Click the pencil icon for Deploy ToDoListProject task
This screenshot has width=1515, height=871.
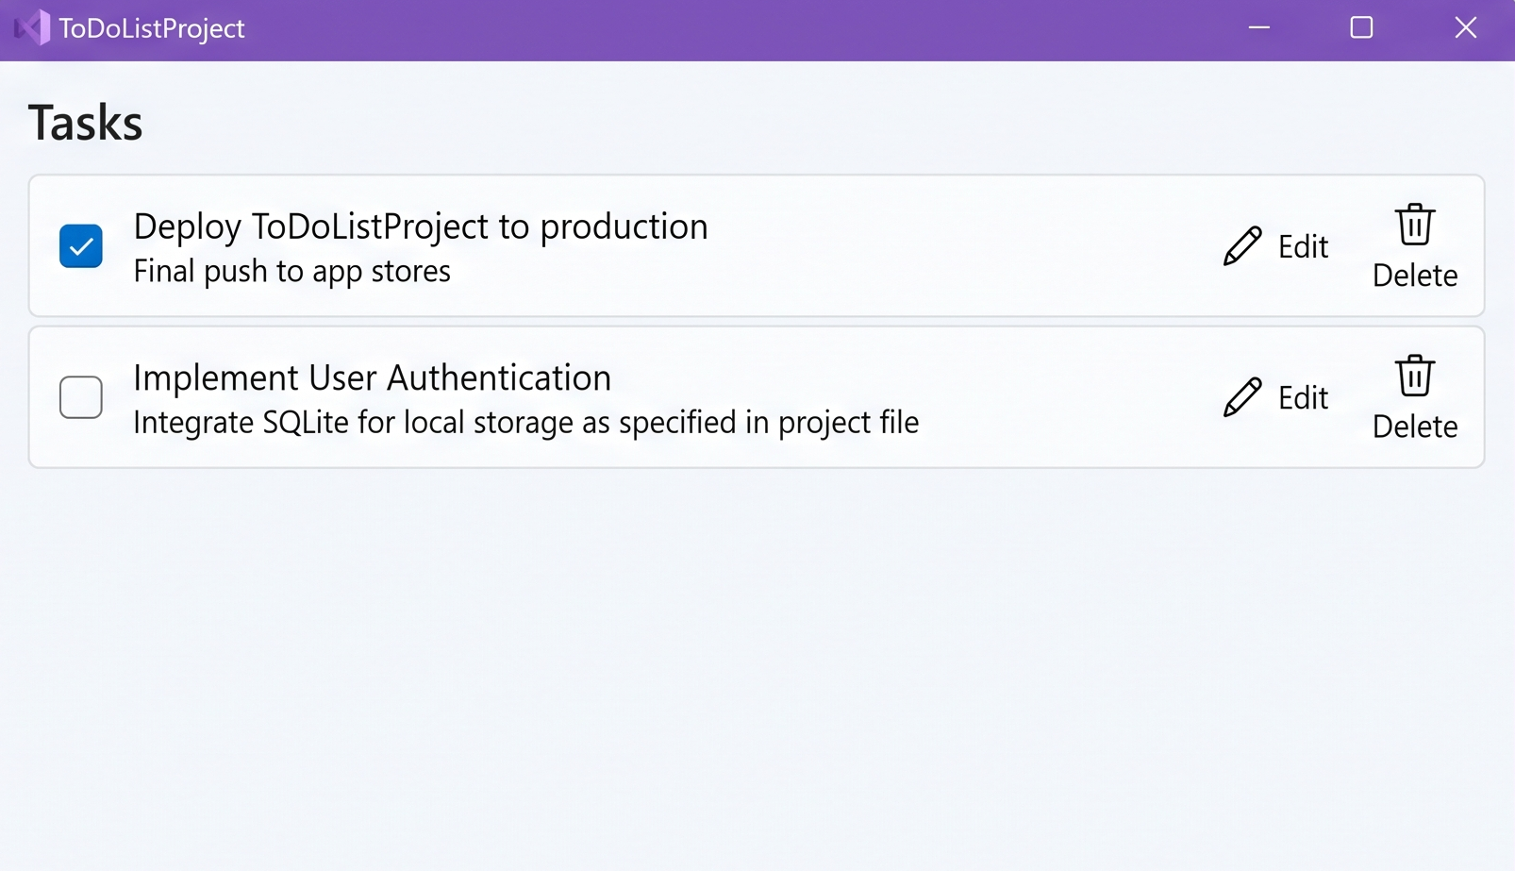click(1242, 246)
